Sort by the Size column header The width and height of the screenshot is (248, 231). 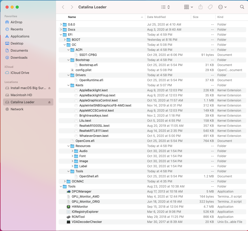195,17
